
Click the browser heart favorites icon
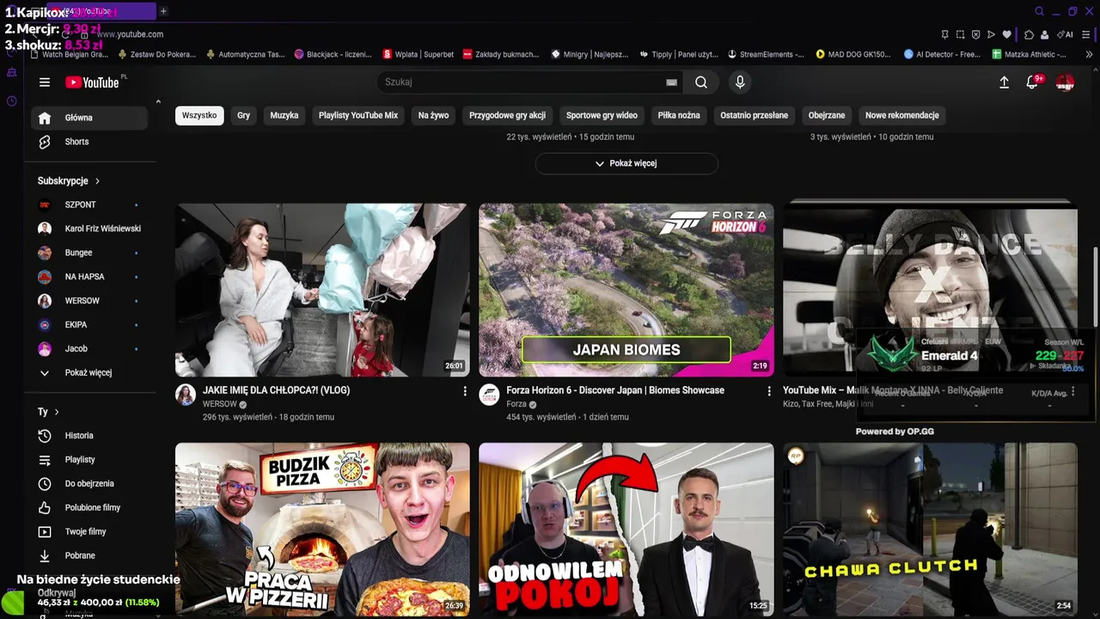point(1007,34)
